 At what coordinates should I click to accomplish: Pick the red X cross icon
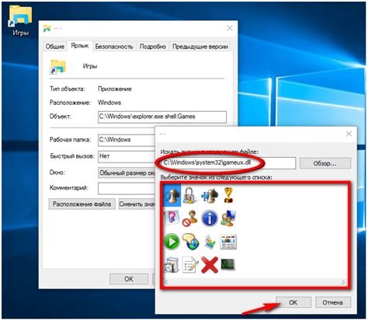(210, 265)
